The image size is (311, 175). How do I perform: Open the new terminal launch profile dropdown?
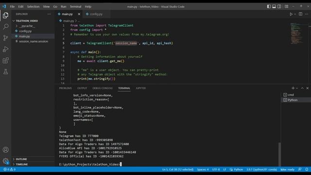pyautogui.click(x=297, y=88)
